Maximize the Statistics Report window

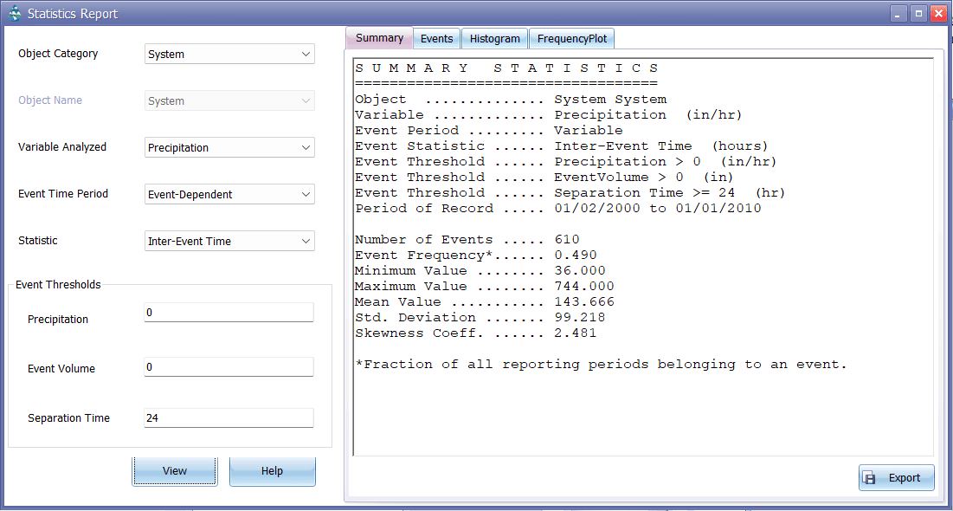click(x=918, y=14)
